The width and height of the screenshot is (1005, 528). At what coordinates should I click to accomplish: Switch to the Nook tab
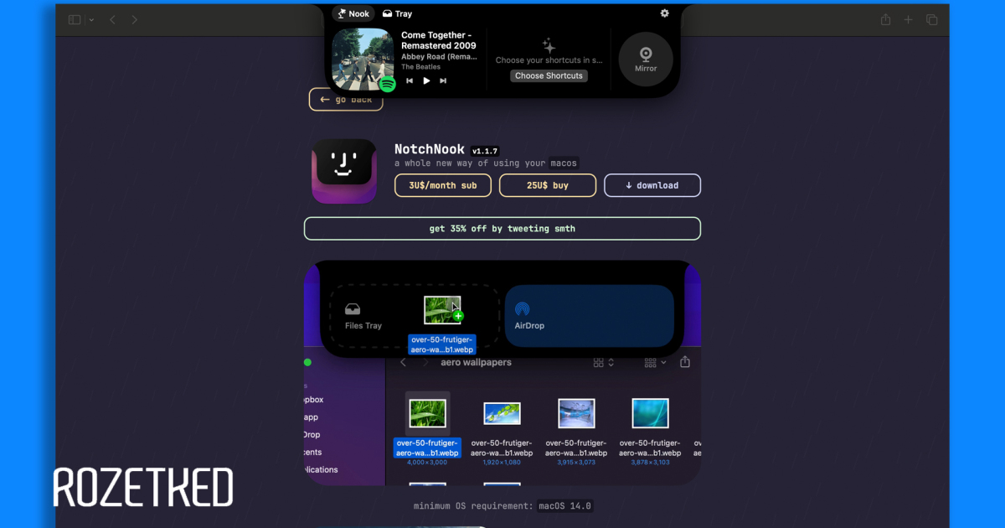(353, 13)
